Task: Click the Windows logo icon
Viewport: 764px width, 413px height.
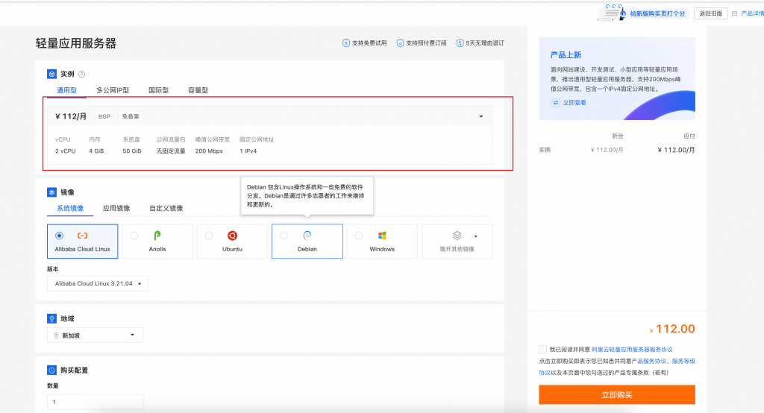Action: click(x=382, y=236)
